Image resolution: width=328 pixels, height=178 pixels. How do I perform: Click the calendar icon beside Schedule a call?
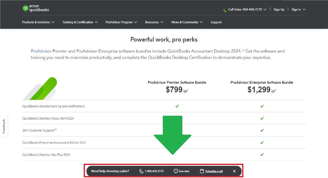pos(202,171)
